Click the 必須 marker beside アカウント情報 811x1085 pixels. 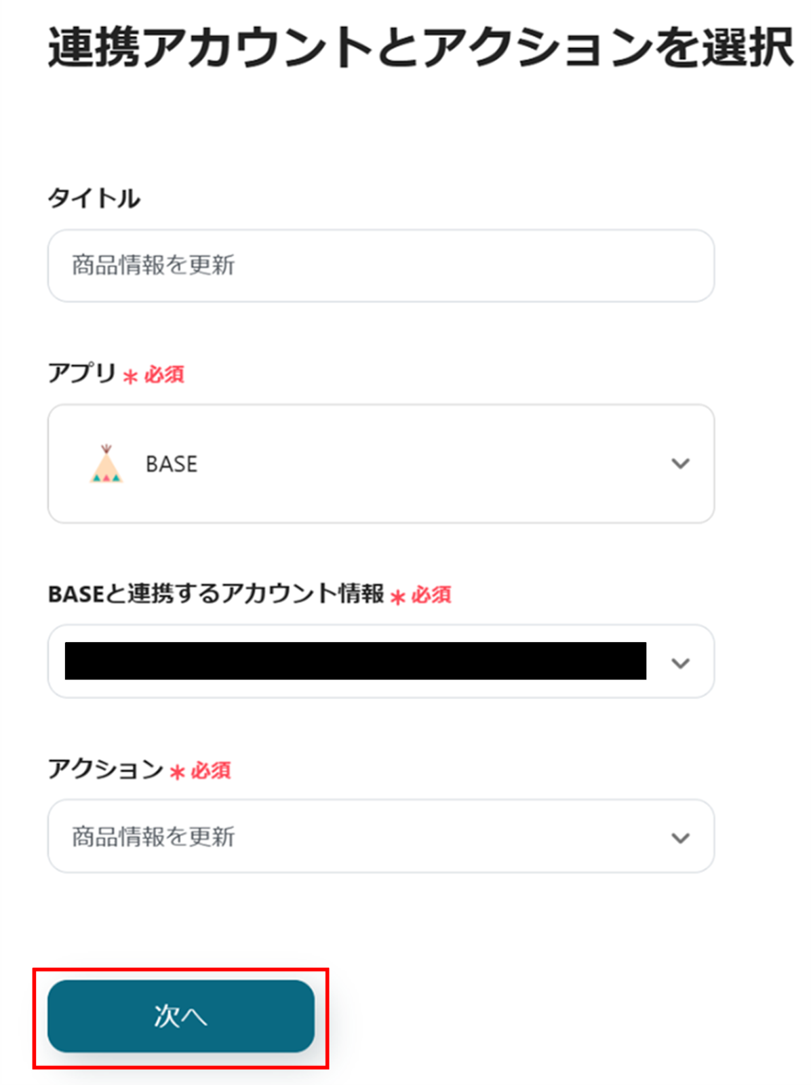point(431,595)
